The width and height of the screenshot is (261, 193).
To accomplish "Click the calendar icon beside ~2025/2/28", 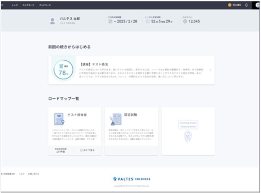I will click(x=110, y=21).
